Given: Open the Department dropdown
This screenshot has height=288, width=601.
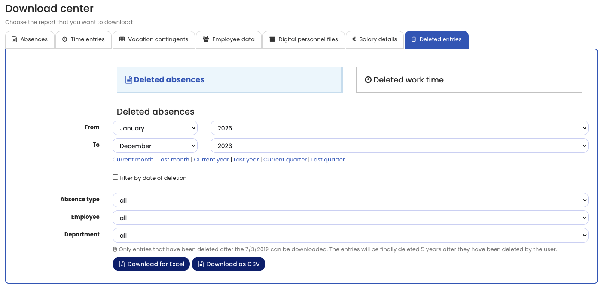Looking at the screenshot, I should [350, 235].
